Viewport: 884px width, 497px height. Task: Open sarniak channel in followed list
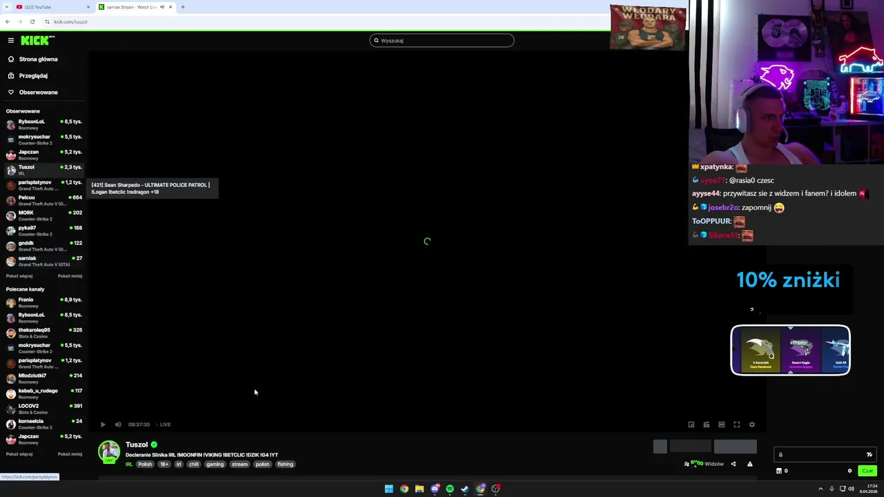tap(44, 261)
